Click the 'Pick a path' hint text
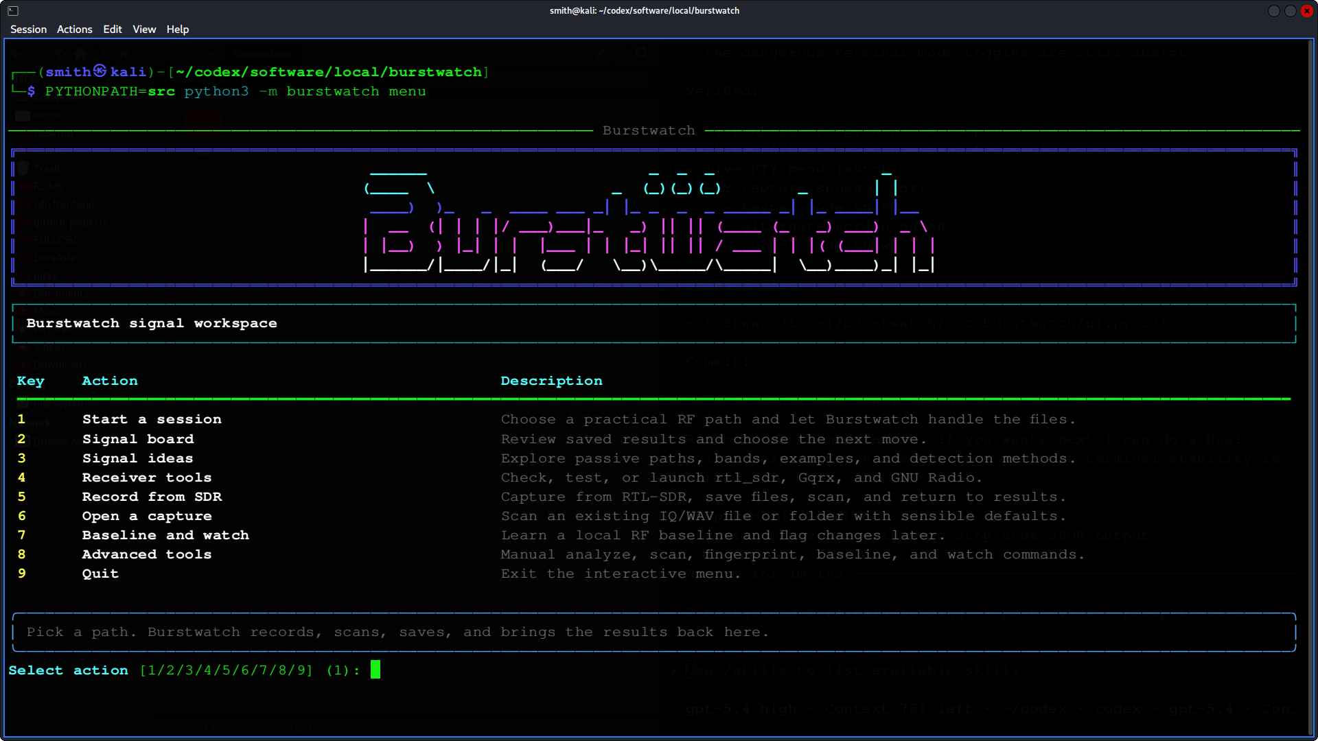1318x741 pixels. pos(397,632)
